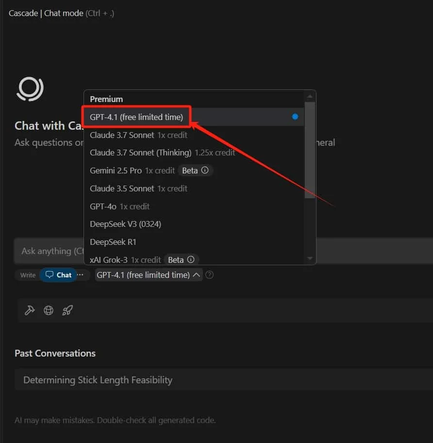433x443 pixels.
Task: Click blue selected dot on GPT-4.1 row
Action: click(x=295, y=117)
